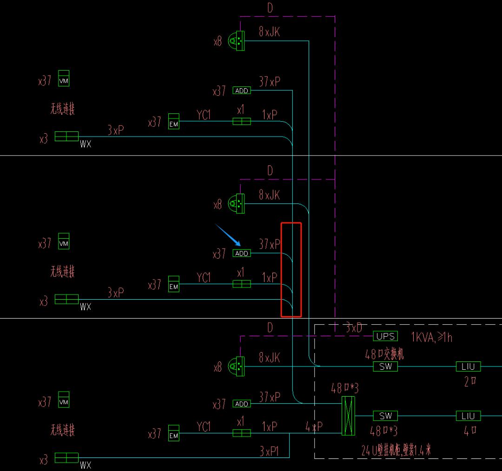
Task: Select the middle floor camera symbol
Action: [236, 203]
